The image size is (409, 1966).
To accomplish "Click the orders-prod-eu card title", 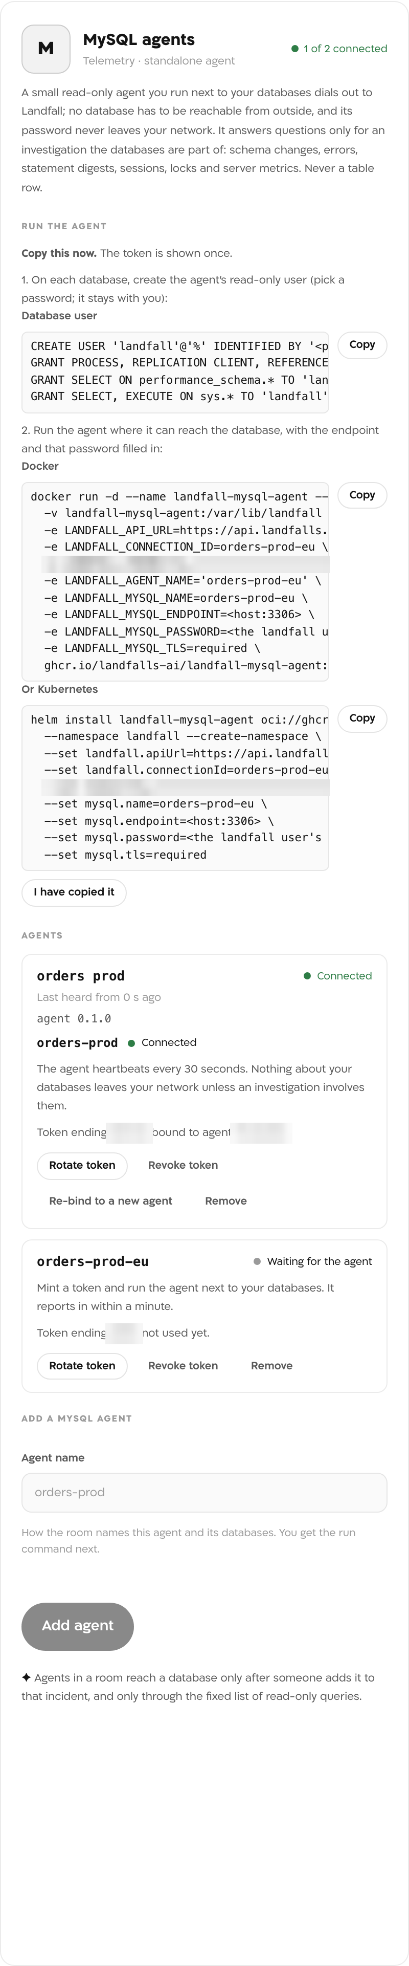I will [x=93, y=1261].
